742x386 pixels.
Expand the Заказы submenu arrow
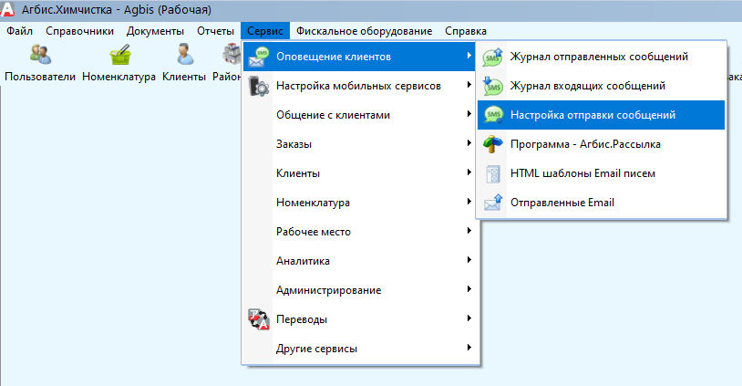click(469, 143)
